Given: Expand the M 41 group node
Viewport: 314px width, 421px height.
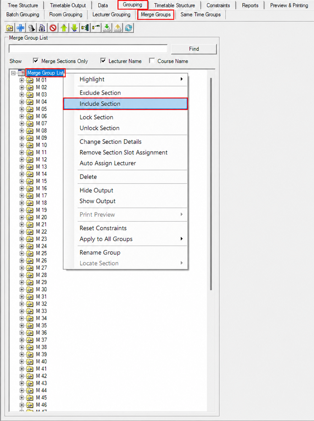Looking at the screenshot, I should pyautogui.click(x=22, y=369).
